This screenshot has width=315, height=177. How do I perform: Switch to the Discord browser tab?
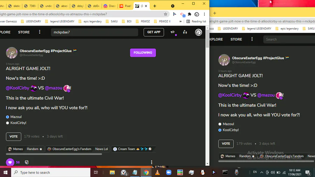[110, 6]
